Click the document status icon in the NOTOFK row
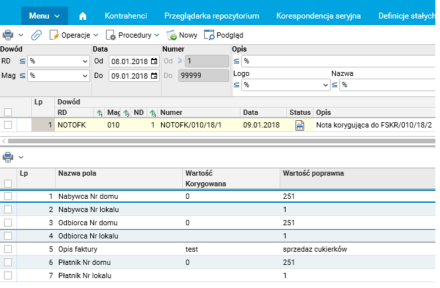440x288 pixels. (x=299, y=125)
